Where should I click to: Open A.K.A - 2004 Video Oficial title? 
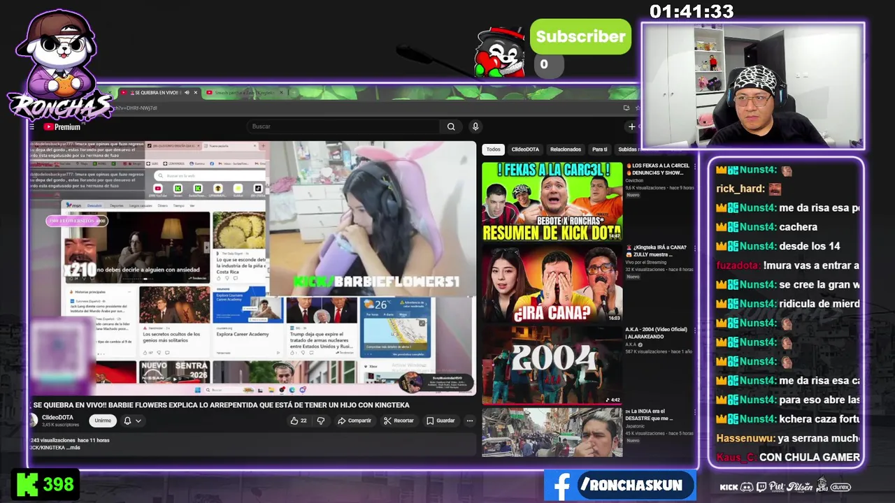click(x=657, y=333)
